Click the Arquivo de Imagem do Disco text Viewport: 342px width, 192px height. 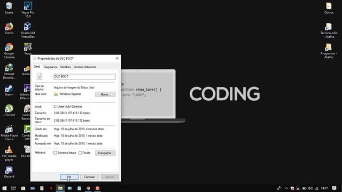point(74,87)
